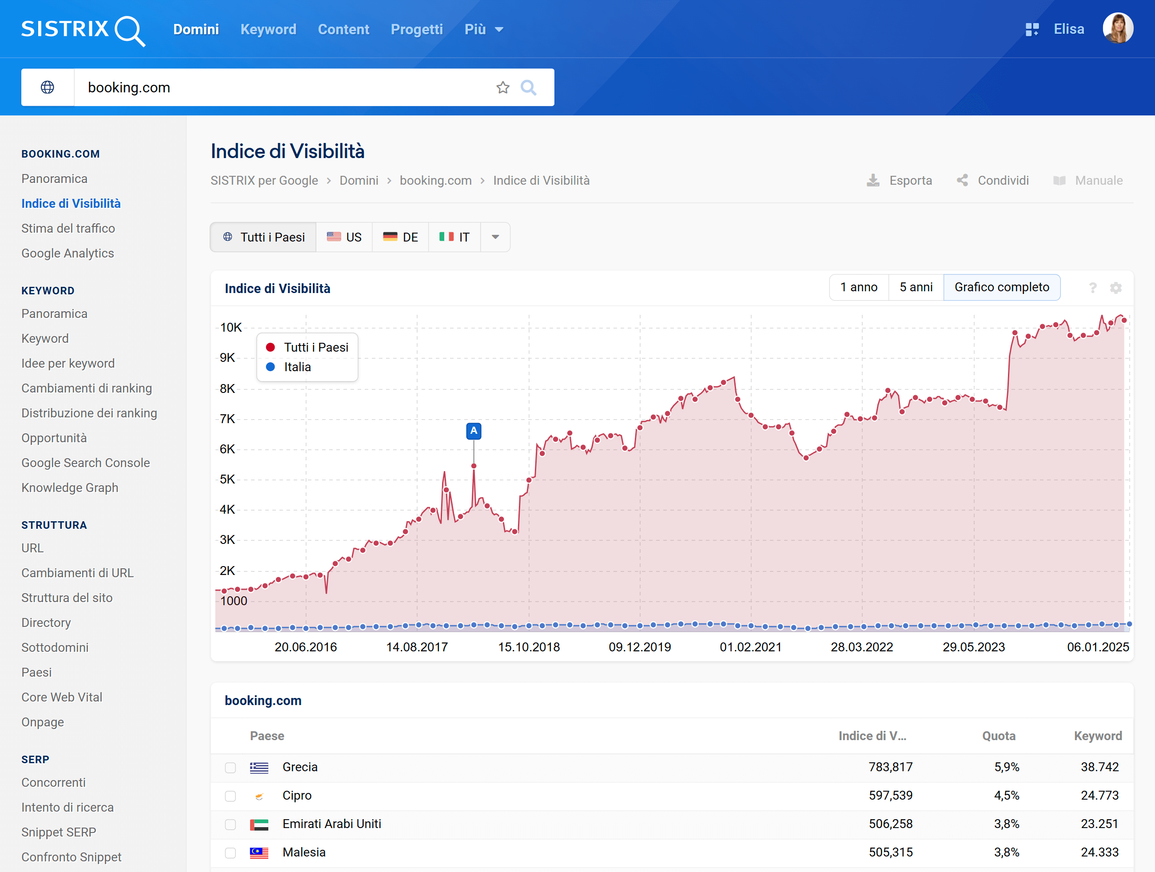This screenshot has width=1155, height=872.
Task: Go to booking.com breadcrumb
Action: tap(435, 181)
